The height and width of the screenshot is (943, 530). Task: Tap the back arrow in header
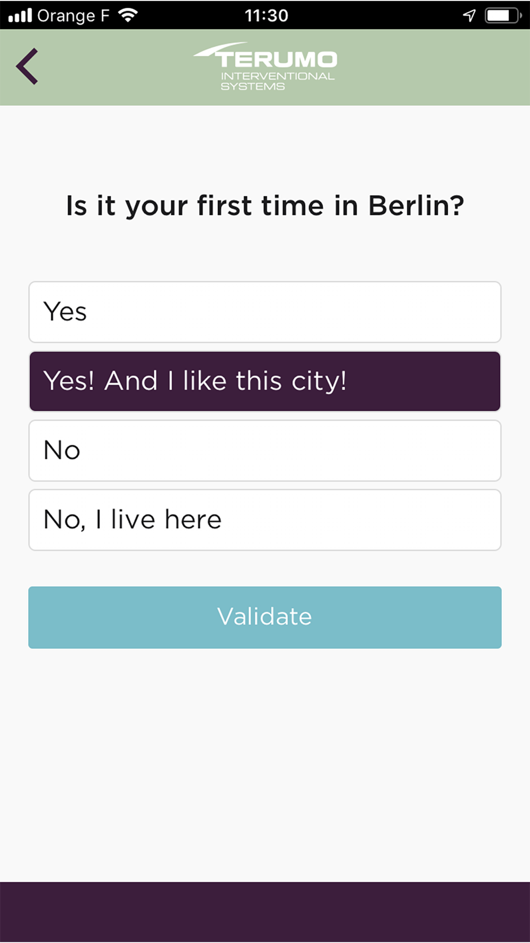click(27, 66)
